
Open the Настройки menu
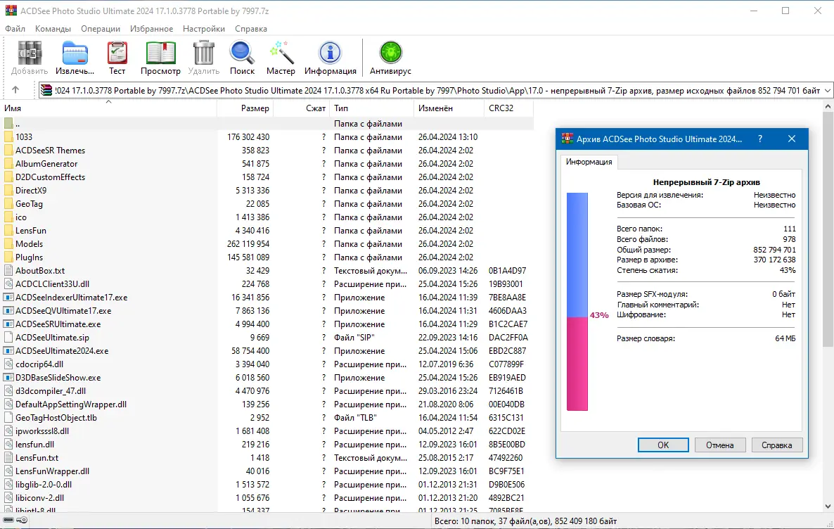[x=204, y=29]
